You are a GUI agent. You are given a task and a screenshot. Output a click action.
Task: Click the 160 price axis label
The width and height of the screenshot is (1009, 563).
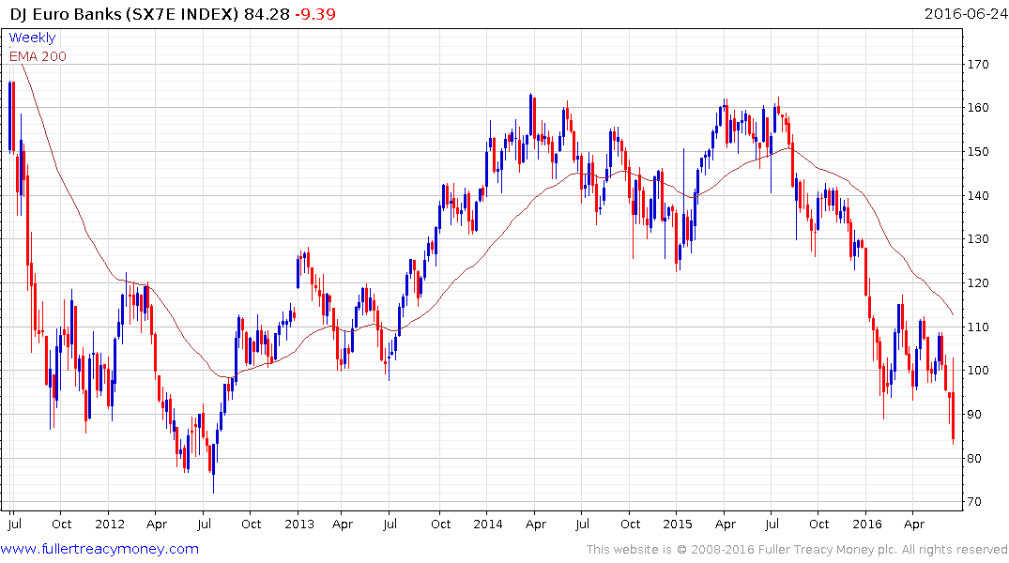click(x=978, y=108)
